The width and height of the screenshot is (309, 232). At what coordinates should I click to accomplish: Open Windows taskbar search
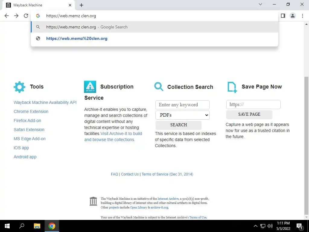22,226
